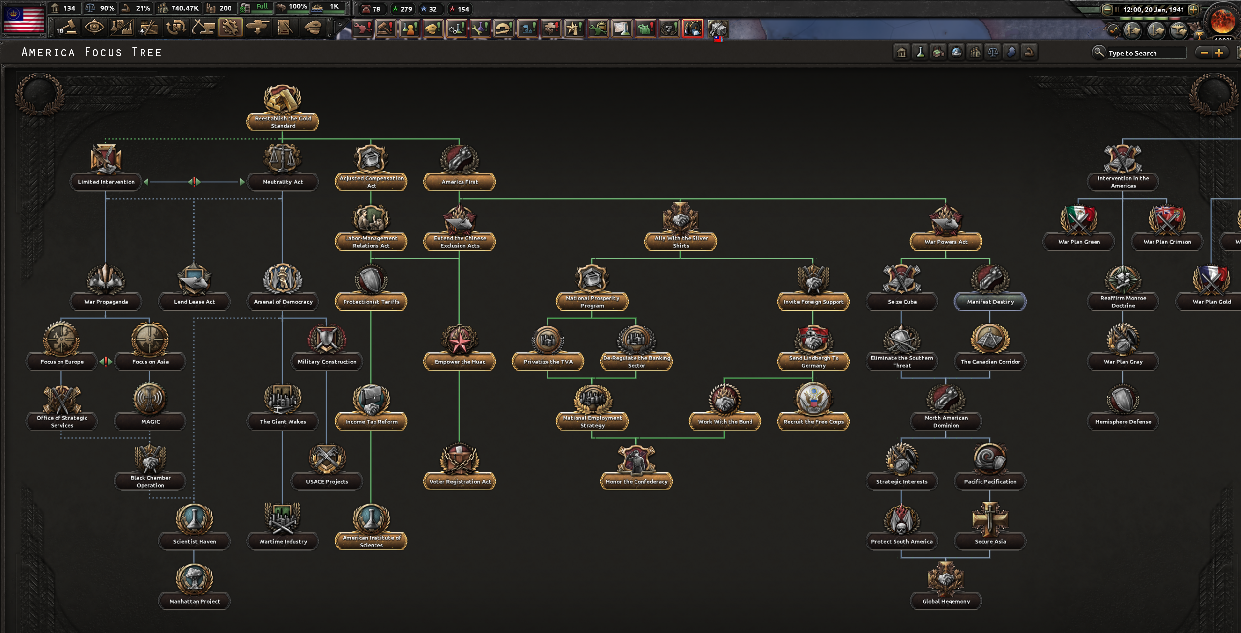
Task: Open the map with flask alert
Action: tap(622, 29)
